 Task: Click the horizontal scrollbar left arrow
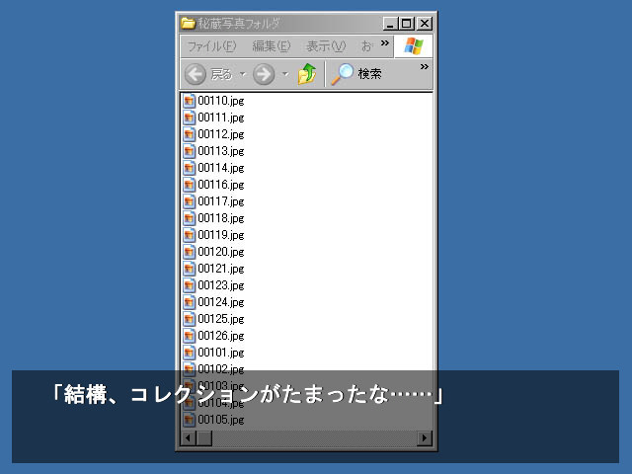point(188,437)
